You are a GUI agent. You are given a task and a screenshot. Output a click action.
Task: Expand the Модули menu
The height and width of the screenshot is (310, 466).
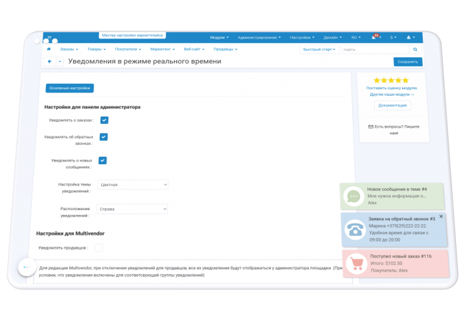[x=219, y=37]
